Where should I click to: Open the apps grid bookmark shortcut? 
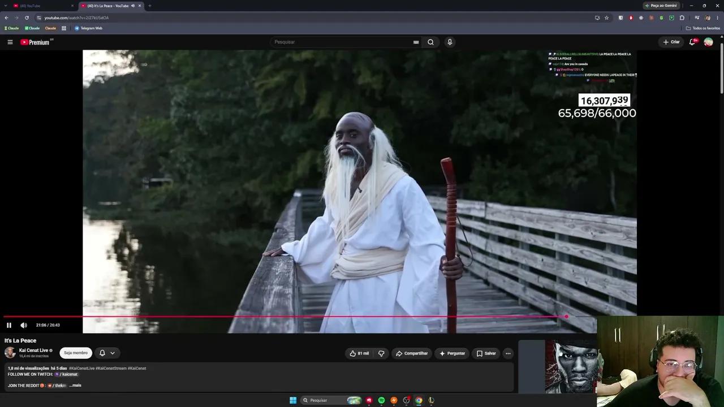pyautogui.click(x=64, y=28)
